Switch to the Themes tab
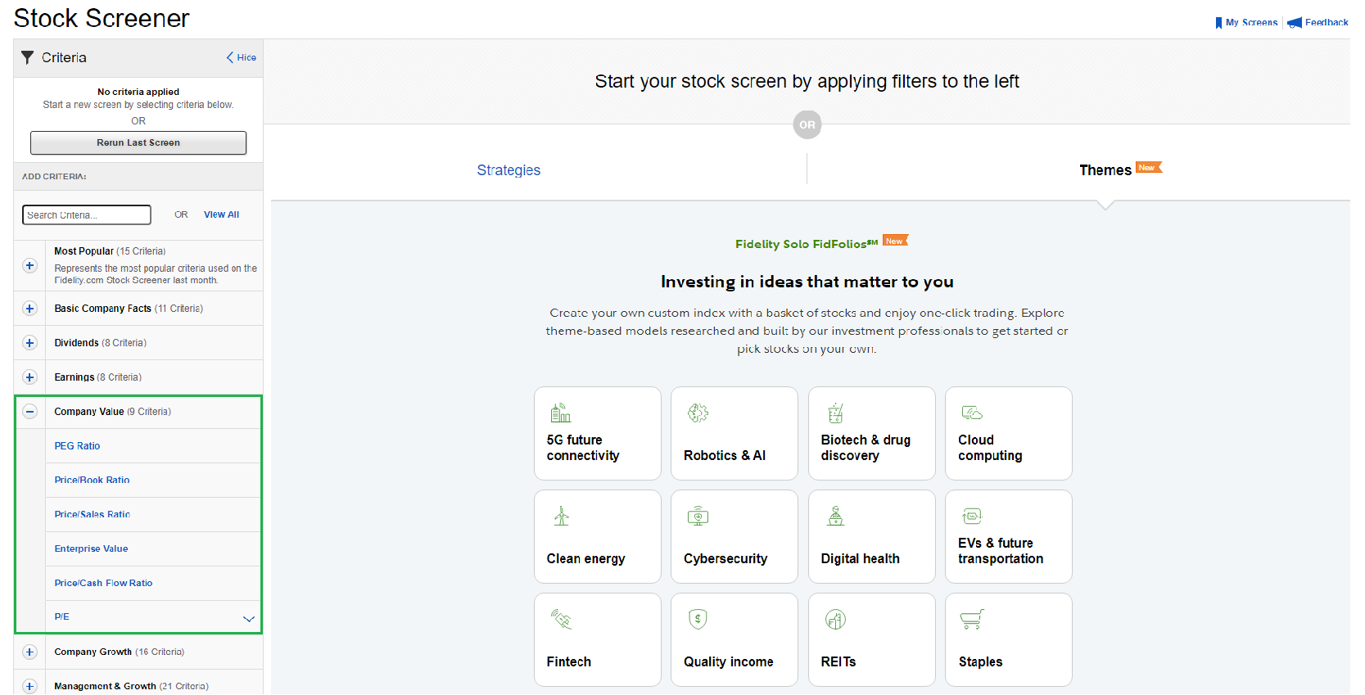Viewport: 1365px width, 695px height. coord(1105,170)
